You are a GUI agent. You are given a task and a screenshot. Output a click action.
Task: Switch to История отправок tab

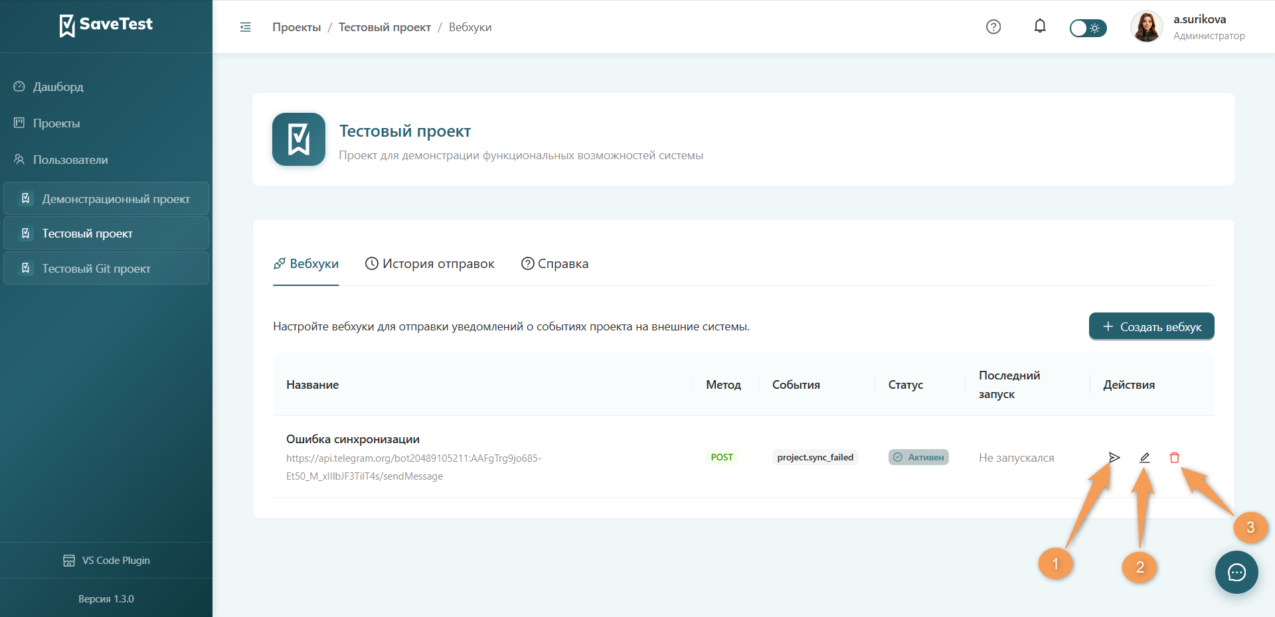(430, 263)
